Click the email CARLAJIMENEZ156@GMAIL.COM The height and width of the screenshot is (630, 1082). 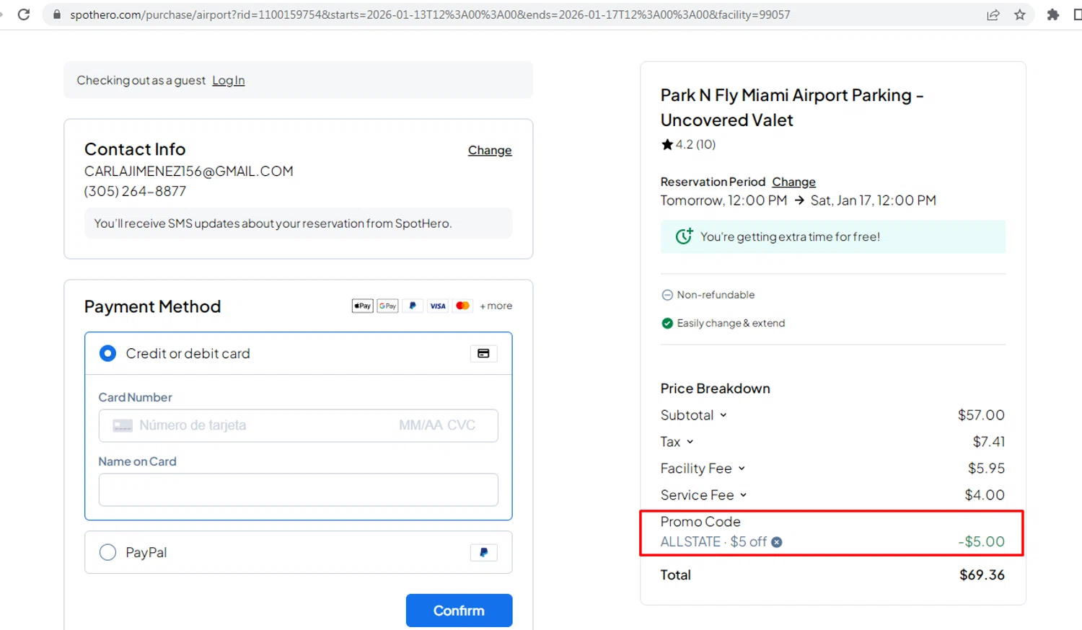pyautogui.click(x=189, y=172)
